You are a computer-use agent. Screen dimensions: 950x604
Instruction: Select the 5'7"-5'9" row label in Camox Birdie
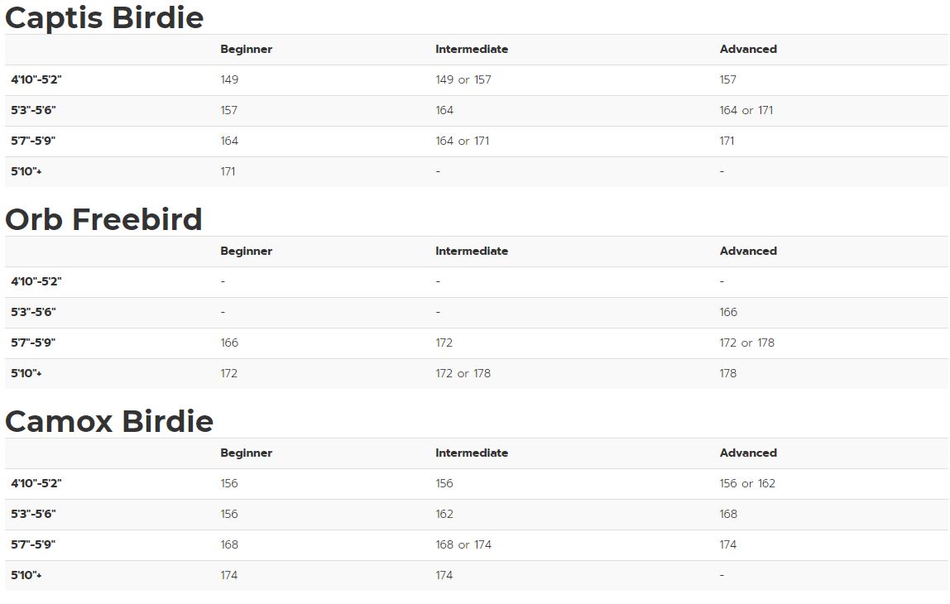(x=33, y=545)
